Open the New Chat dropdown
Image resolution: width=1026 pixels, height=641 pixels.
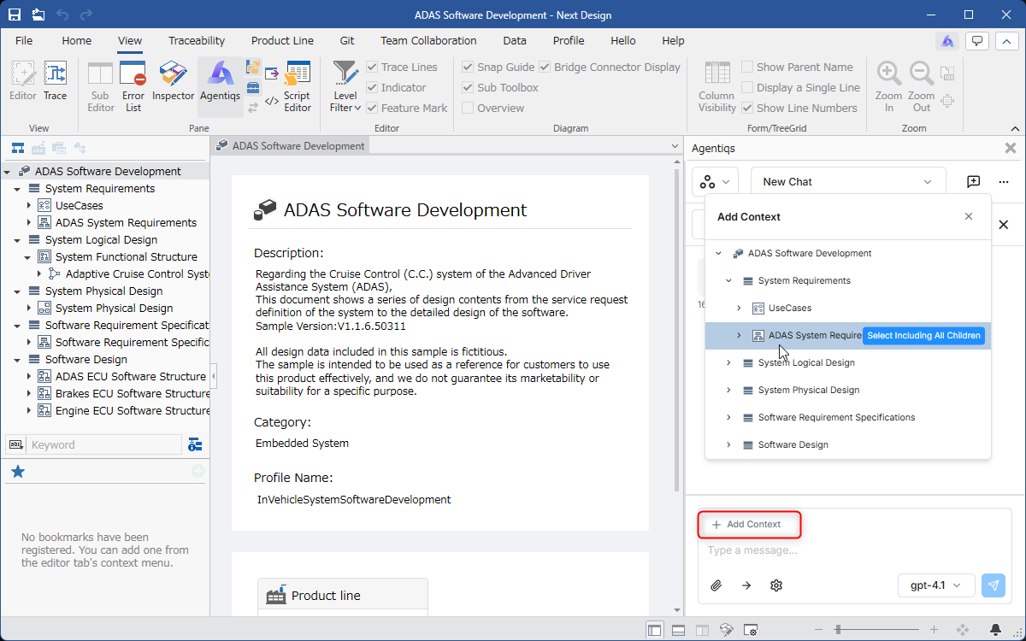click(x=848, y=181)
